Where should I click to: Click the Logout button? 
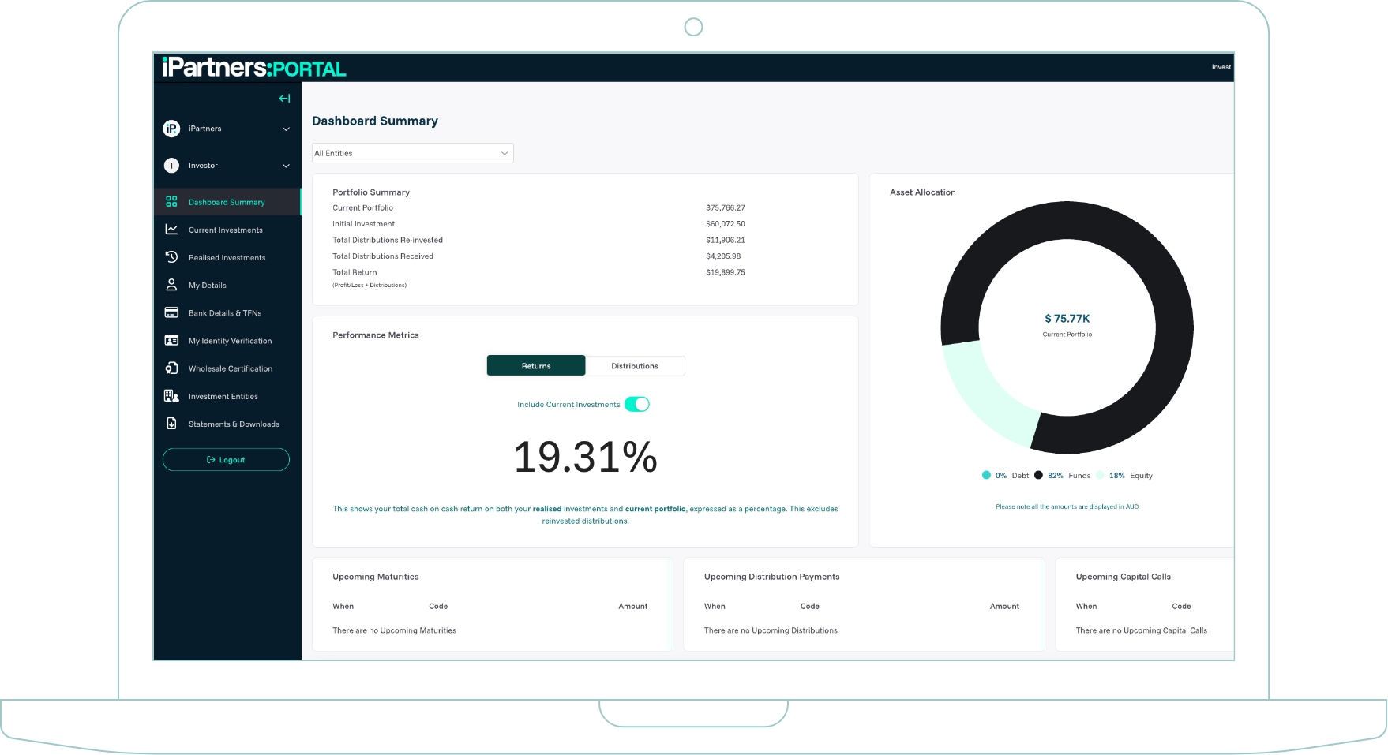[x=226, y=459]
